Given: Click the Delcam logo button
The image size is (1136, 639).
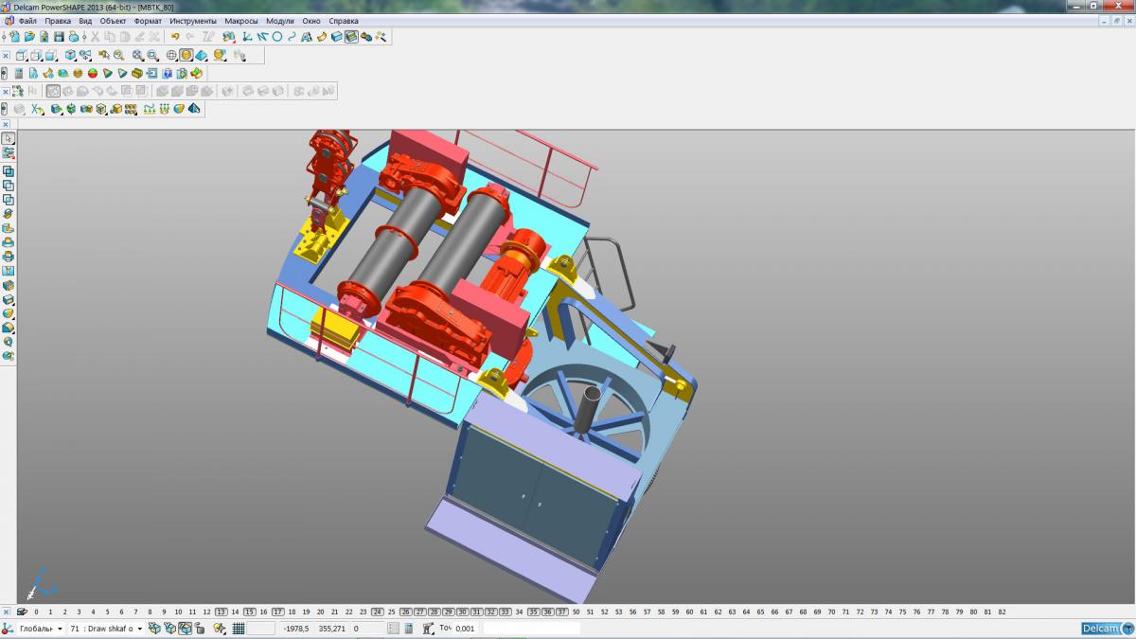Looking at the screenshot, I should click(x=1106, y=629).
